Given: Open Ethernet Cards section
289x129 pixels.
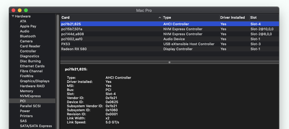Looking at the screenshot, I should tap(32, 66).
